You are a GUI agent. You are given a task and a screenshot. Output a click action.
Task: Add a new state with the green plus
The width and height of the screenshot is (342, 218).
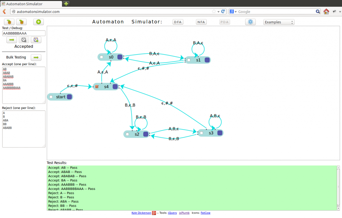click(38, 22)
